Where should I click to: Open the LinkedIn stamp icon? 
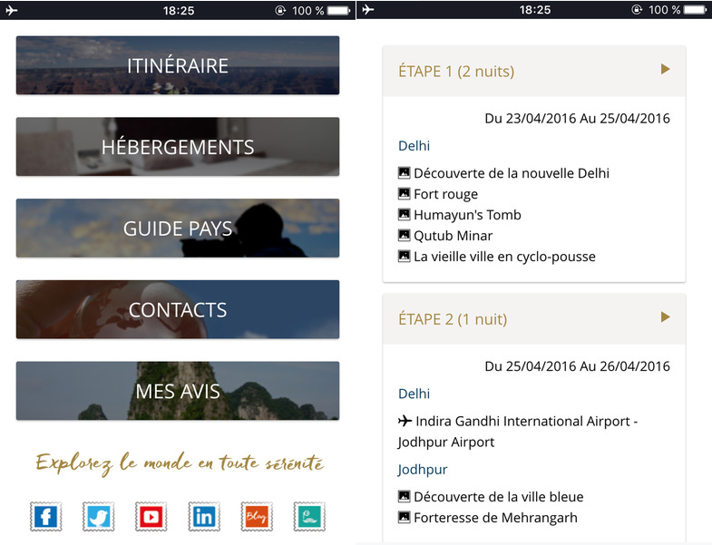click(203, 516)
